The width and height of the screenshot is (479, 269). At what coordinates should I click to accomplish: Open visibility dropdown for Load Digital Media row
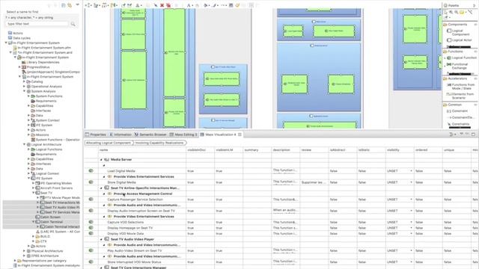pyautogui.click(x=411, y=171)
